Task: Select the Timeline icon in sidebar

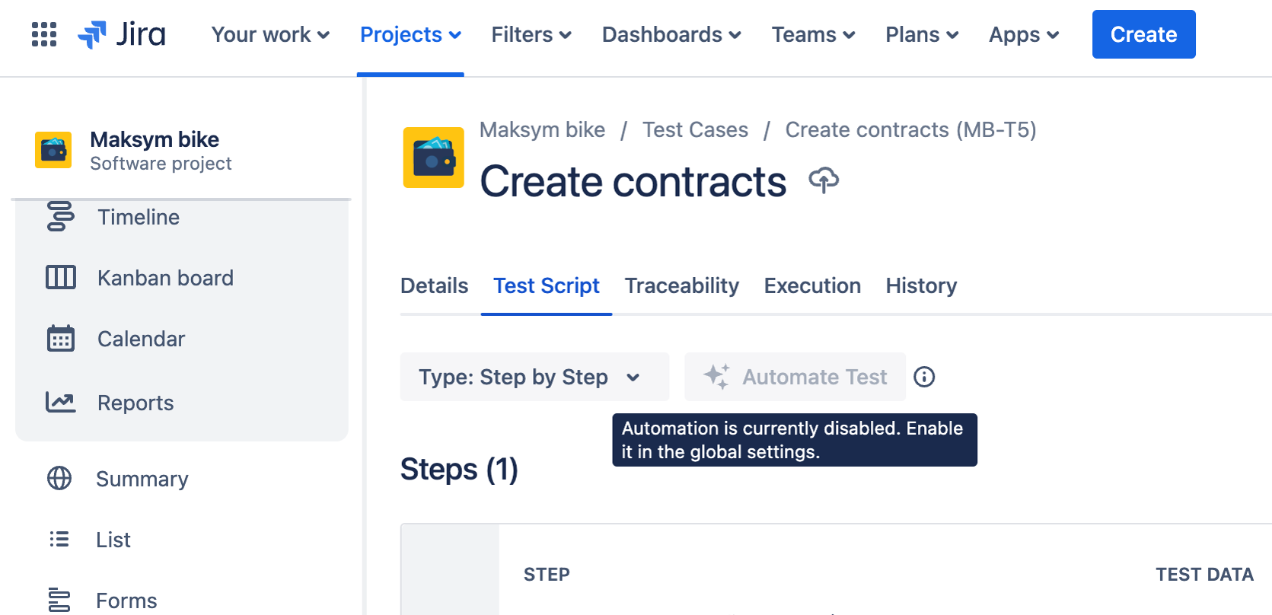Action: tap(61, 217)
